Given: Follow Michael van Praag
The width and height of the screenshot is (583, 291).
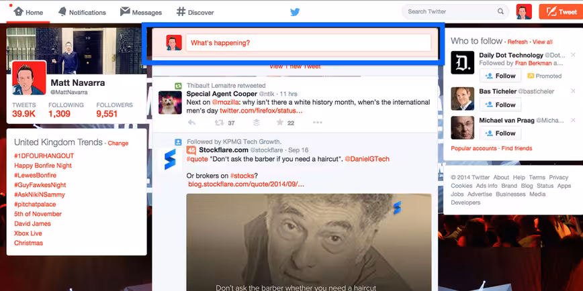Looking at the screenshot, I should coord(500,133).
